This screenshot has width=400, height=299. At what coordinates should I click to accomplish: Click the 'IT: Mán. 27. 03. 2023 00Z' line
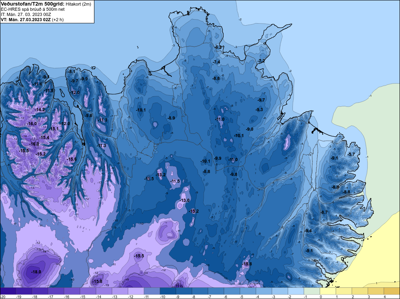(26, 14)
